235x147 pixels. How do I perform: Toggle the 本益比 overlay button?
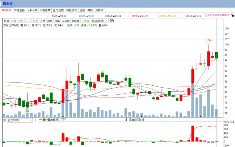(66, 21)
